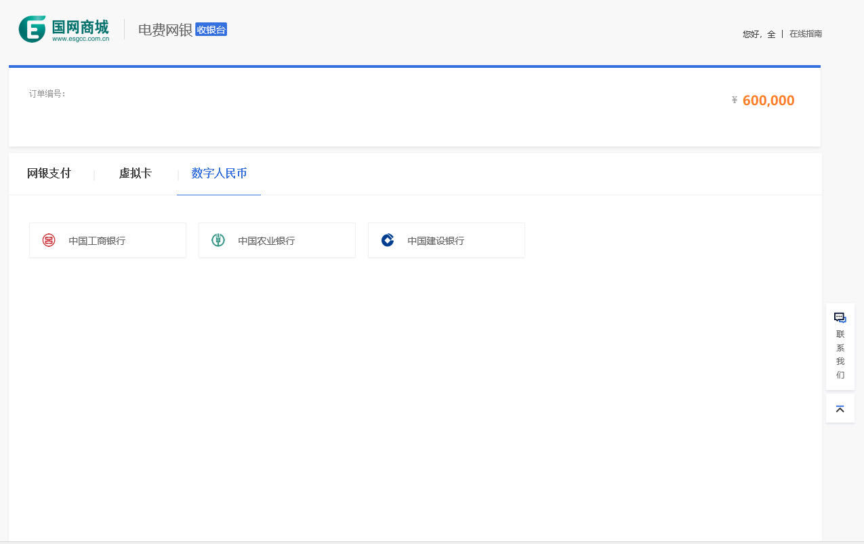Select the 数字人民币 tab
This screenshot has width=864, height=544.
coord(219,174)
